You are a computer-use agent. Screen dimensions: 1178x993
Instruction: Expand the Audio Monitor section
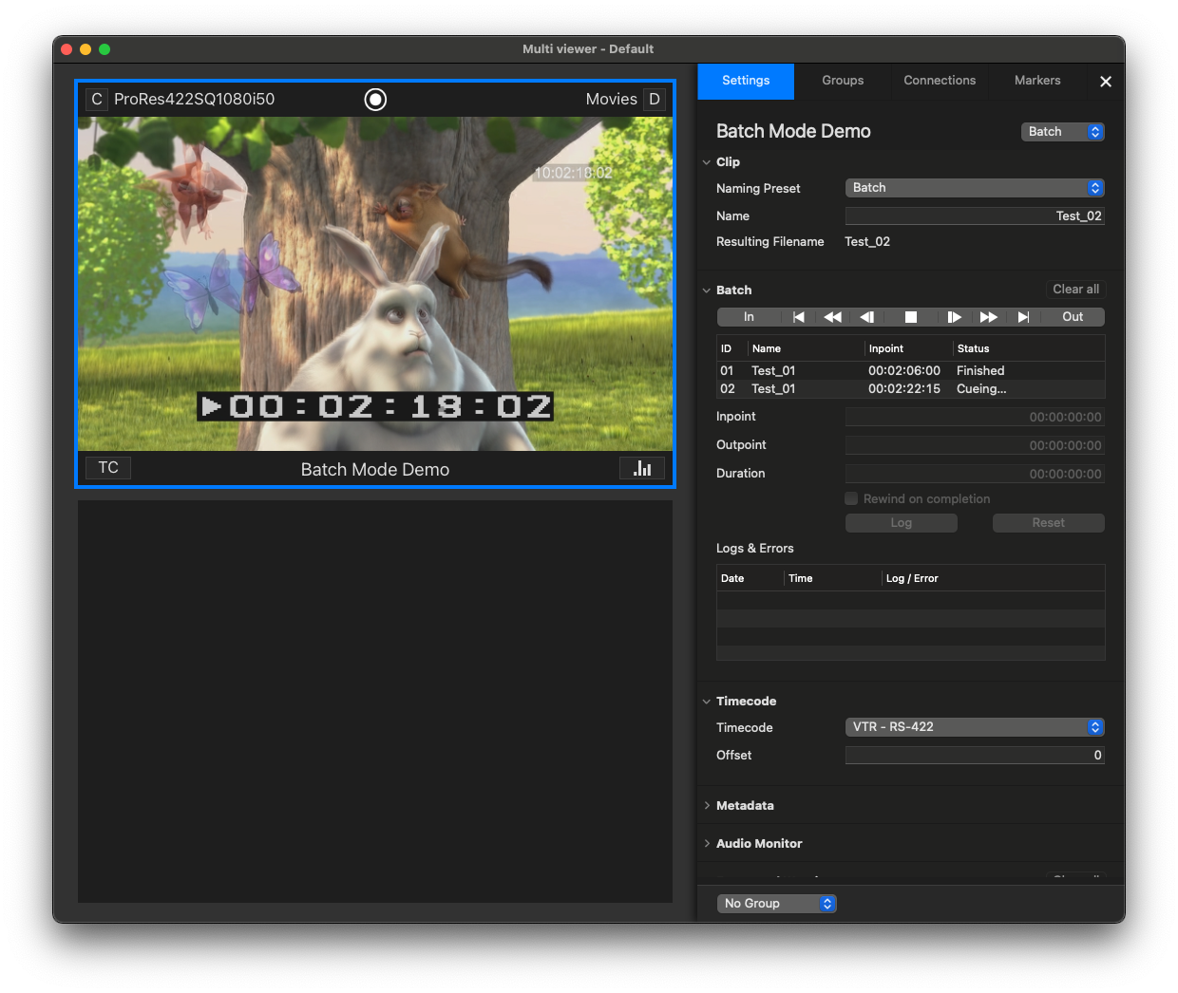(707, 843)
